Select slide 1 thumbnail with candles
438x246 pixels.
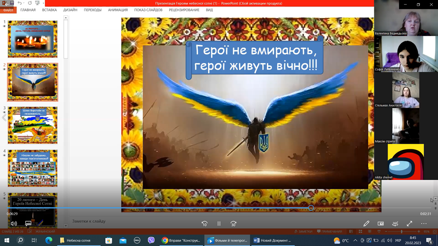point(33,39)
